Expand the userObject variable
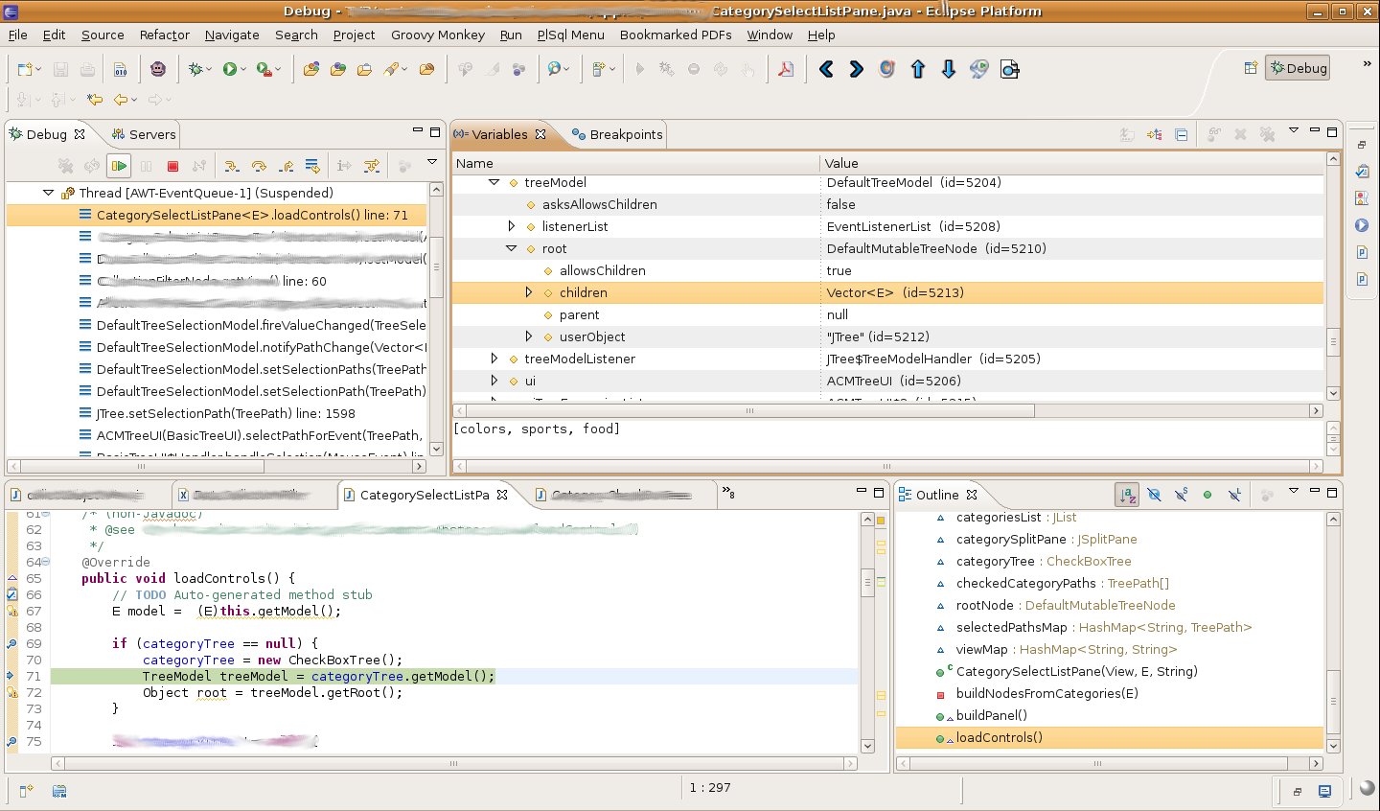 529,336
